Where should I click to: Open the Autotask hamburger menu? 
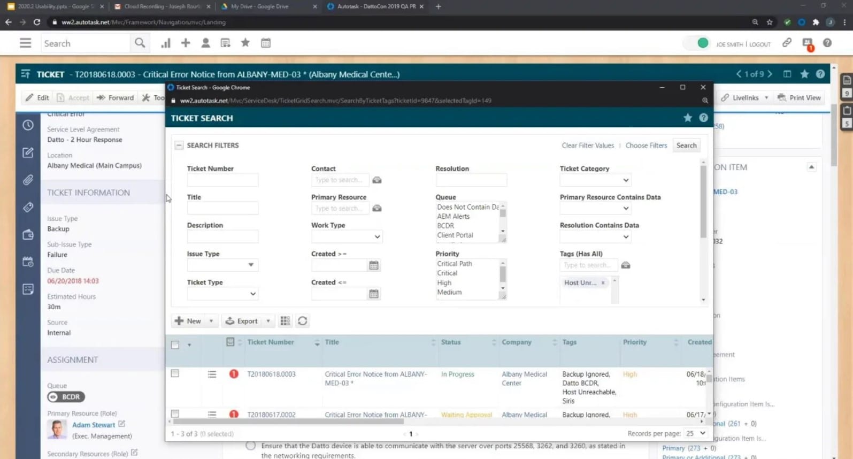(x=25, y=43)
